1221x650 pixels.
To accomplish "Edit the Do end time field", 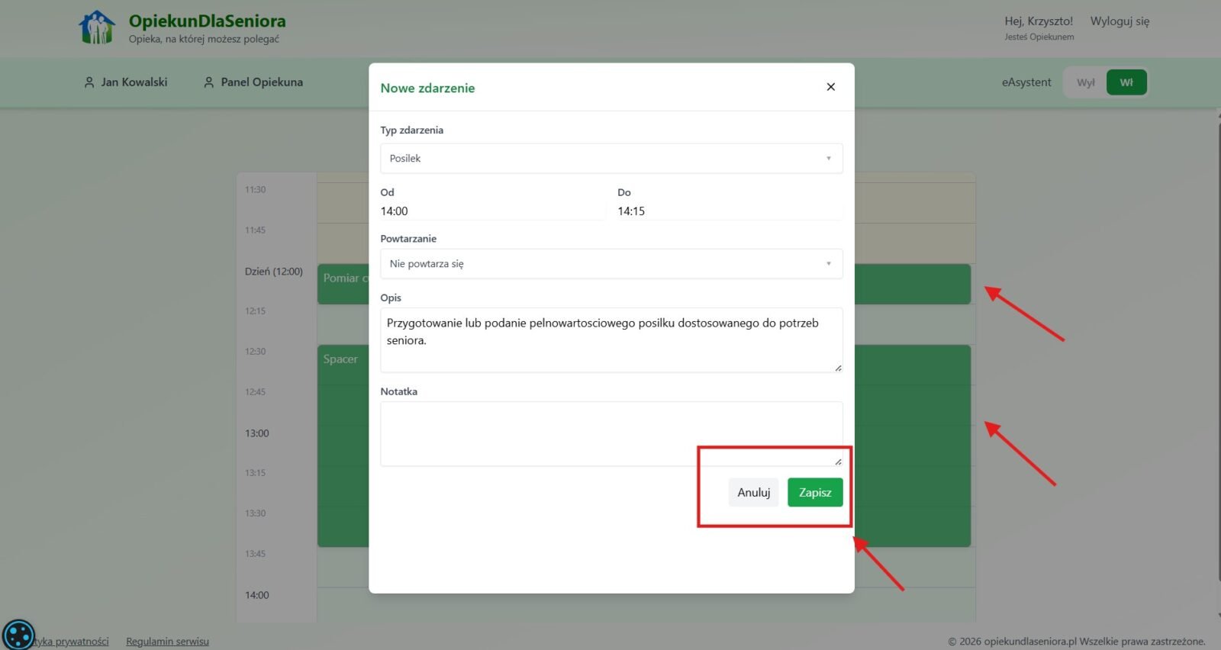I will tap(728, 211).
